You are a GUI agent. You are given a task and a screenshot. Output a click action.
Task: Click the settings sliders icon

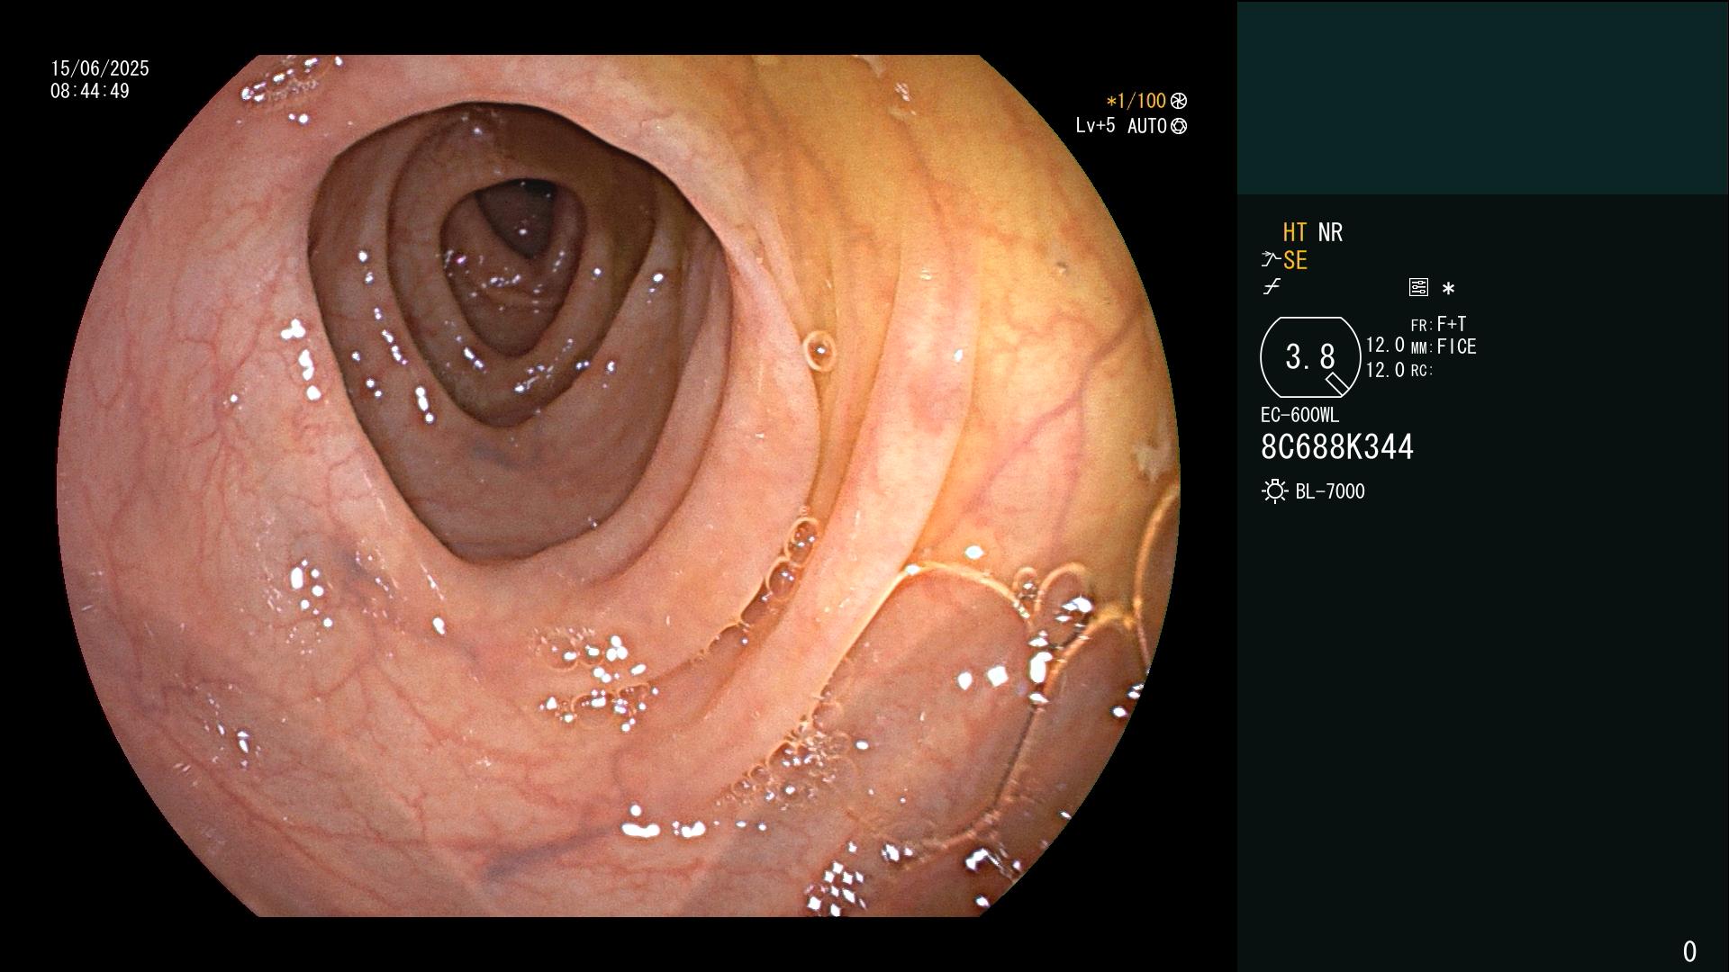click(x=1418, y=287)
